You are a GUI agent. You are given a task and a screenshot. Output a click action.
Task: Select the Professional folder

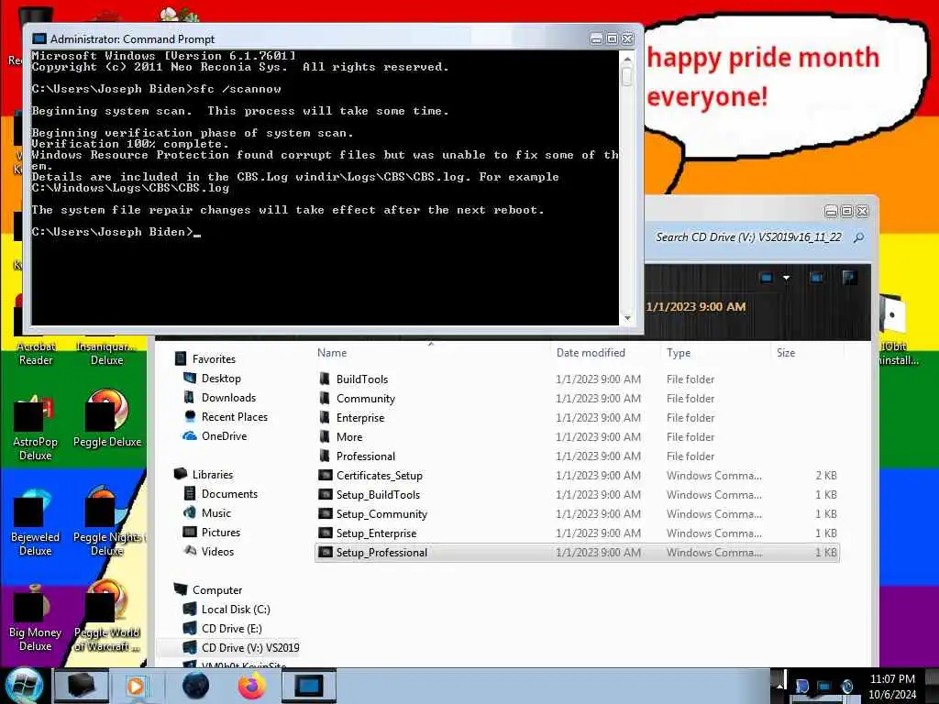pos(577,456)
